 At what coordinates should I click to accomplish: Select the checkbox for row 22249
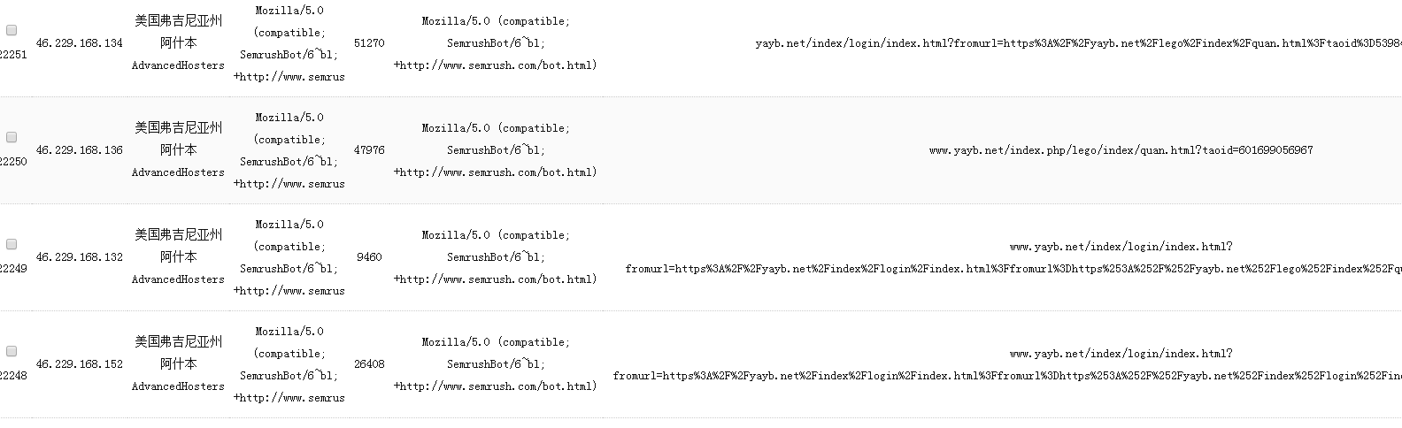click(12, 244)
